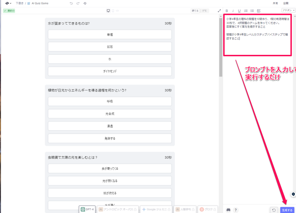This screenshot has height=213, width=296.
Task: Toggle italic formatting in prompt editor
Action: (233, 11)
